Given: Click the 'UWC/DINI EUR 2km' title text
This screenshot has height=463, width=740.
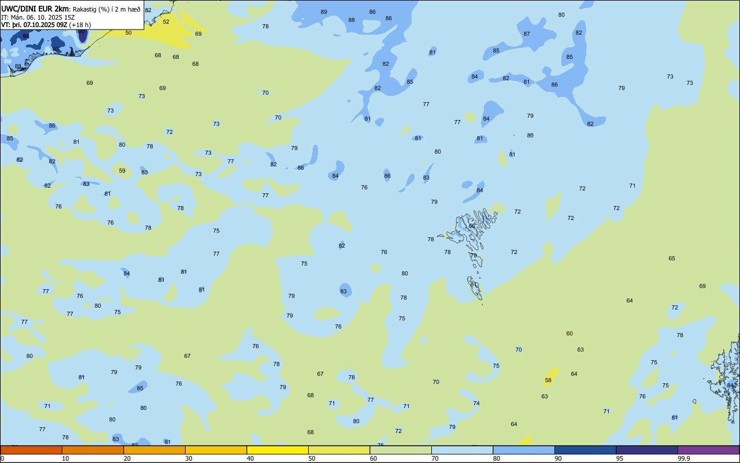Looking at the screenshot, I should (35, 8).
